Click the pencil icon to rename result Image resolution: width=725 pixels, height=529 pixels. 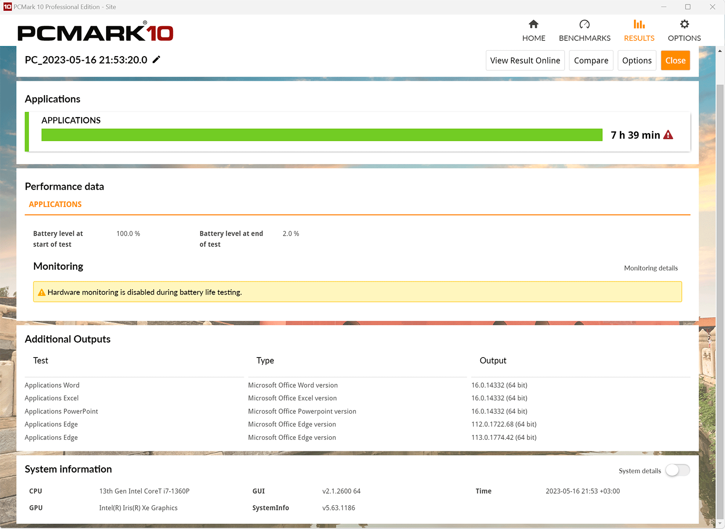[156, 60]
